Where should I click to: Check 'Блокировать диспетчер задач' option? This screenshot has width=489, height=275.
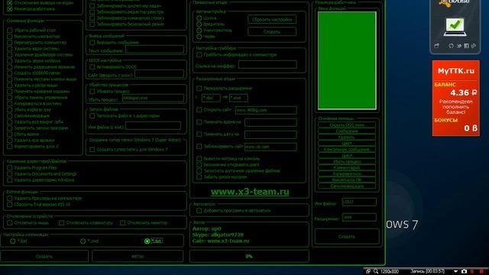(x=92, y=6)
